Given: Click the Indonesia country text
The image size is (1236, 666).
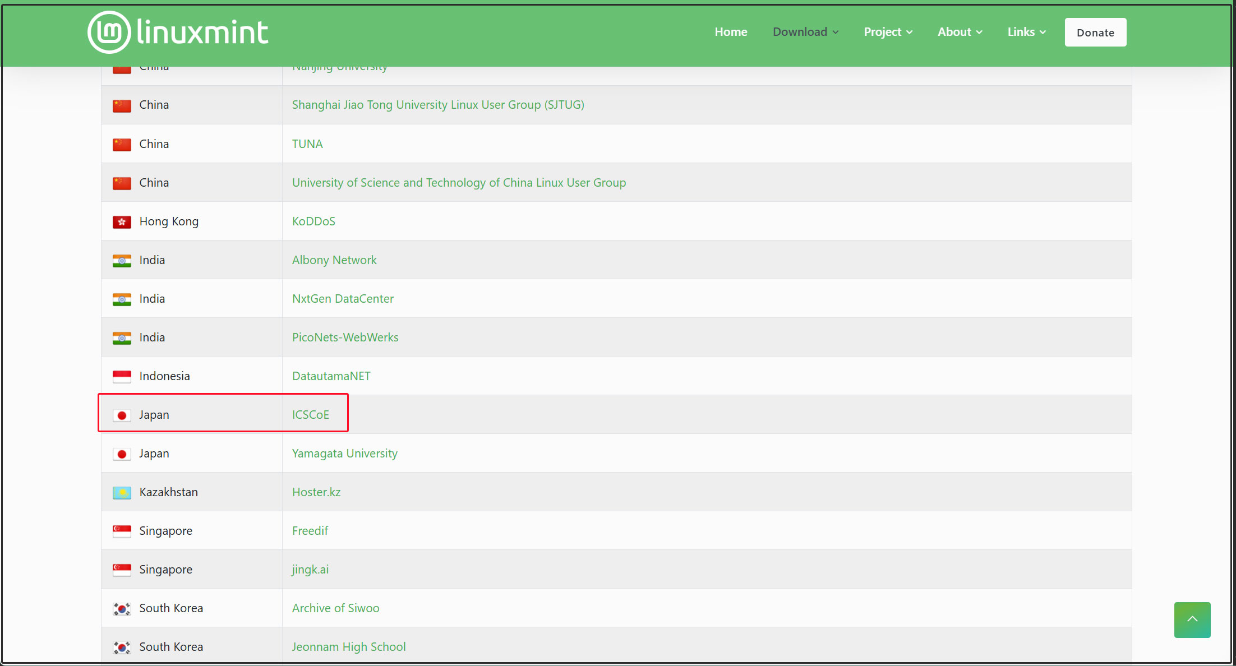Looking at the screenshot, I should [164, 376].
